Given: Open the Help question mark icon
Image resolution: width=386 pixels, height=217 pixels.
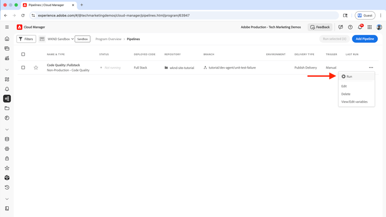Looking at the screenshot, I should (x=350, y=27).
